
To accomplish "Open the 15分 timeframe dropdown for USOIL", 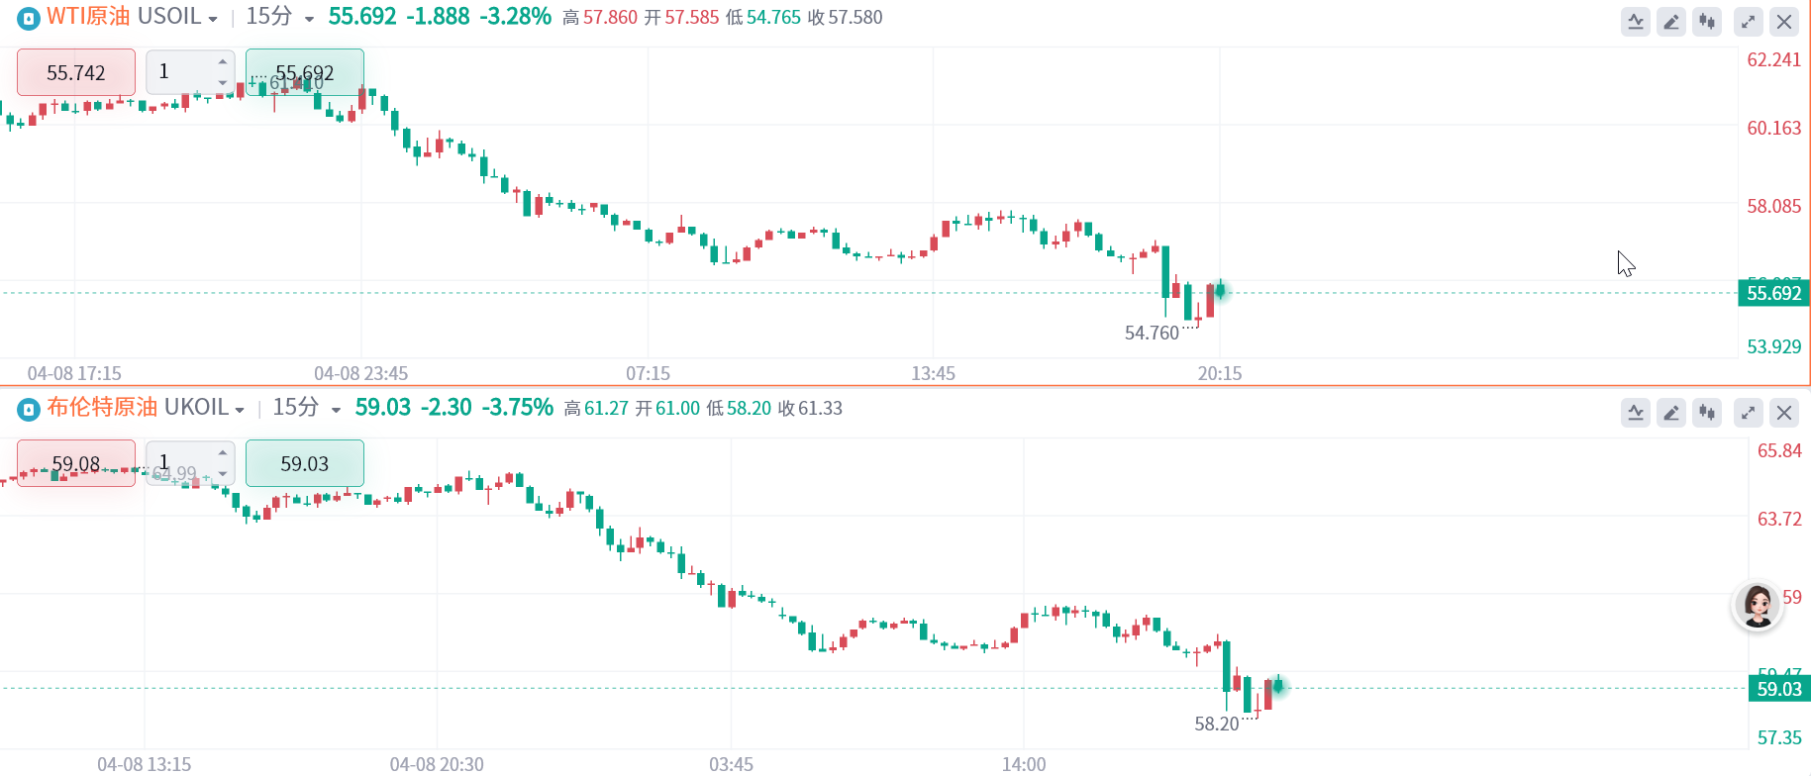I will (x=279, y=17).
